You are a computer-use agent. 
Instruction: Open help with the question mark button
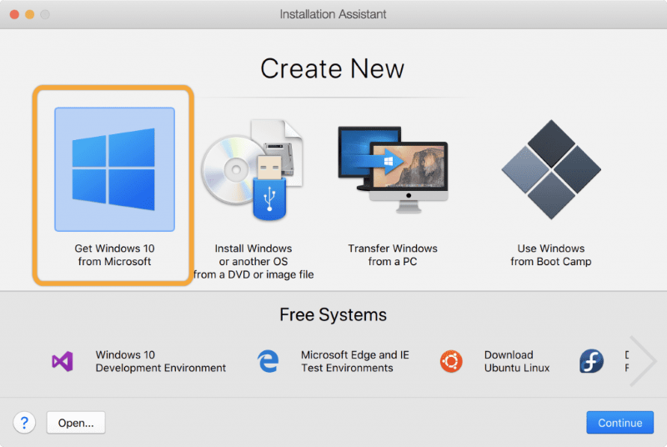pyautogui.click(x=23, y=423)
